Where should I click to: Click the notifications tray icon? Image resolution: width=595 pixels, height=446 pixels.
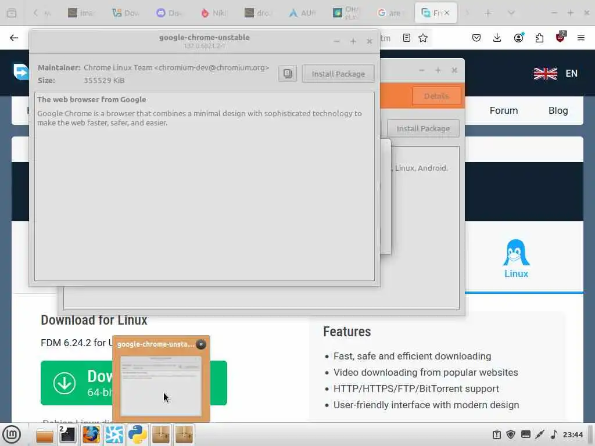tap(497, 434)
